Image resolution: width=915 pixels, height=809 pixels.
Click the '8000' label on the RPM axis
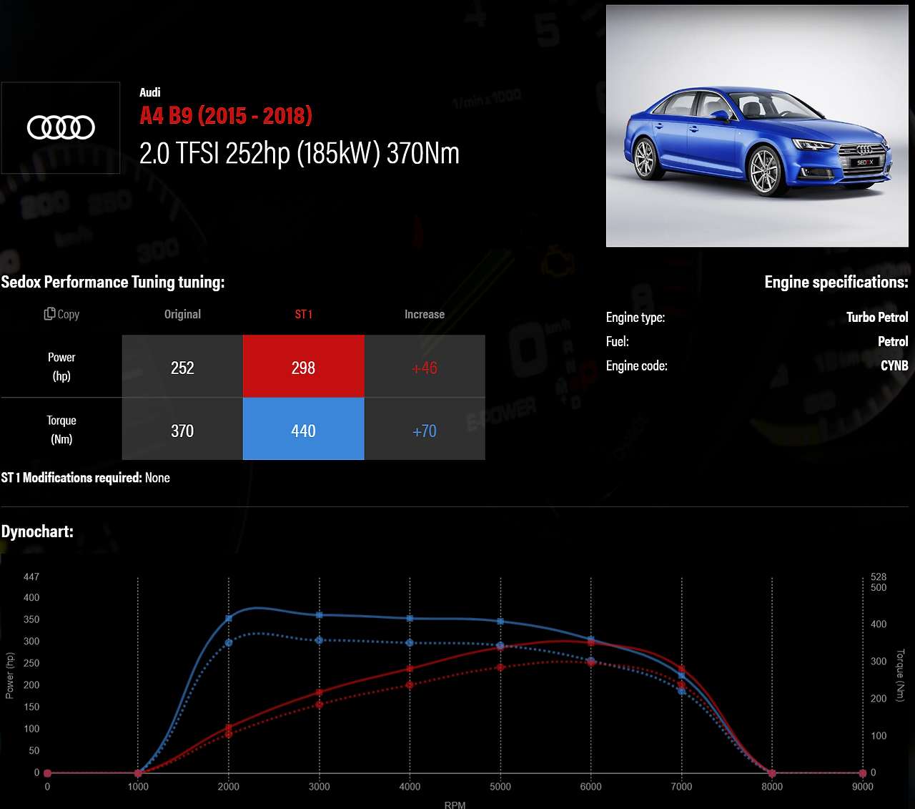772,787
